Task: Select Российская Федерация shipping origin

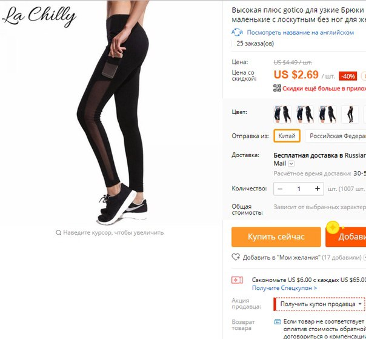Action: click(x=336, y=136)
